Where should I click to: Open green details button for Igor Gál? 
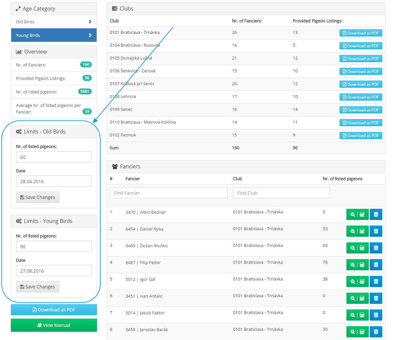[x=357, y=281]
